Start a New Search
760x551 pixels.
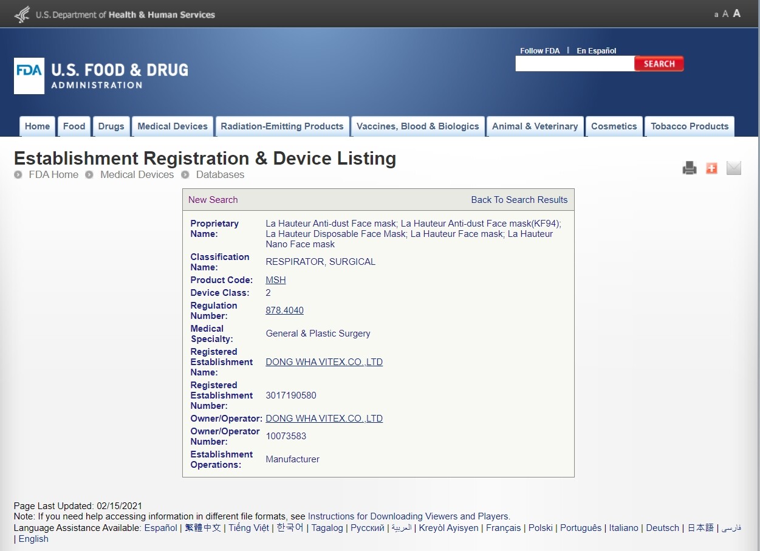pyautogui.click(x=213, y=200)
